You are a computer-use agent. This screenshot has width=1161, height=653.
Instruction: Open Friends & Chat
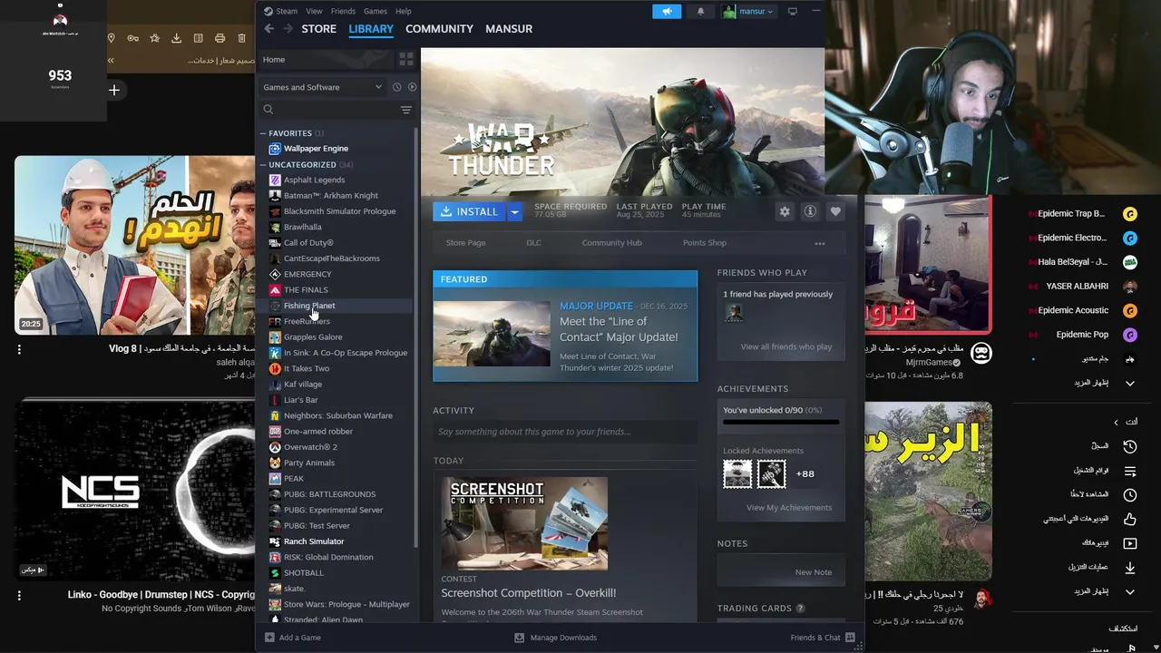823,638
